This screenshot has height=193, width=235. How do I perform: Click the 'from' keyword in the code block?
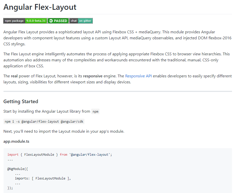(63, 155)
